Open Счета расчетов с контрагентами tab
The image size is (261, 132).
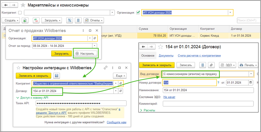pyautogui.click(x=199, y=56)
